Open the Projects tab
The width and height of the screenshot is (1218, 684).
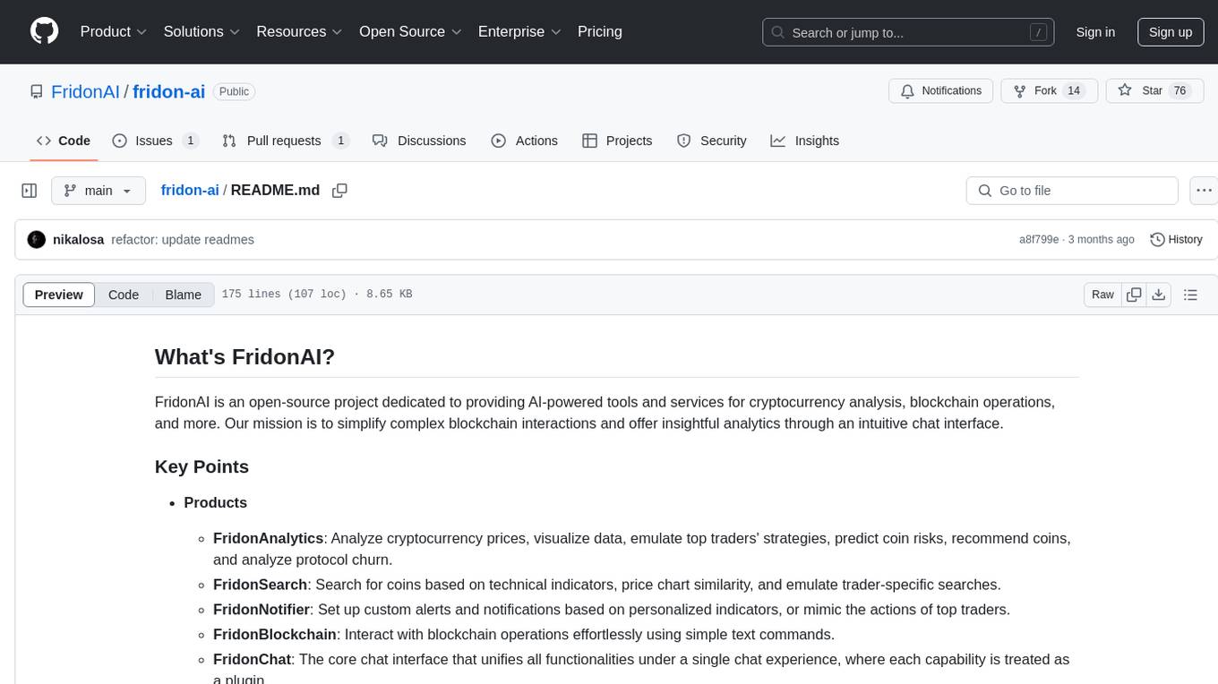pyautogui.click(x=617, y=141)
